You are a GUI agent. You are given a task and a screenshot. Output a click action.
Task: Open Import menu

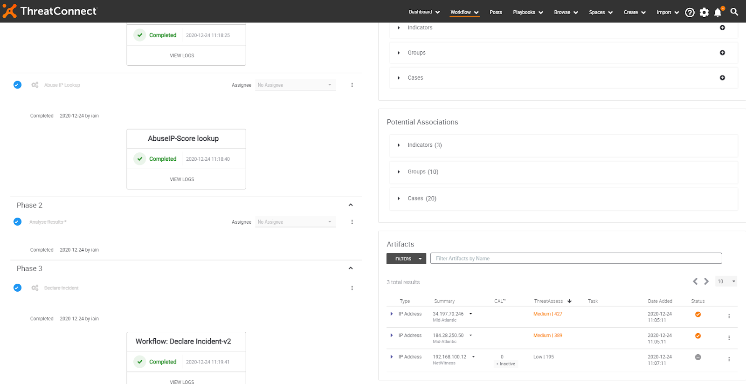pyautogui.click(x=668, y=13)
